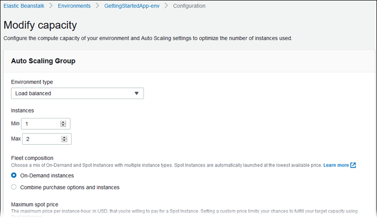Select the On-Demand instances radio button
Screen dimensions: 377x218
pos(14,176)
